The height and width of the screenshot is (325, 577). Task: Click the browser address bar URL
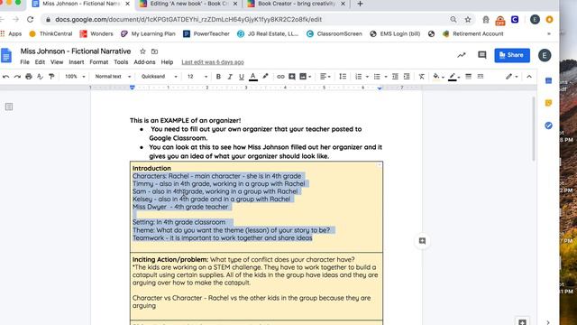188,20
